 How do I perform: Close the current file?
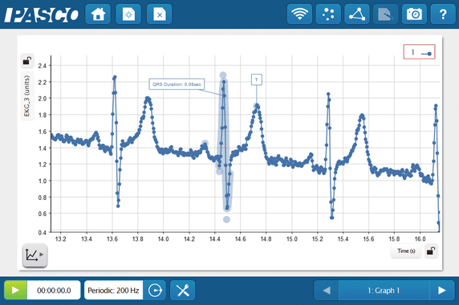pyautogui.click(x=159, y=14)
